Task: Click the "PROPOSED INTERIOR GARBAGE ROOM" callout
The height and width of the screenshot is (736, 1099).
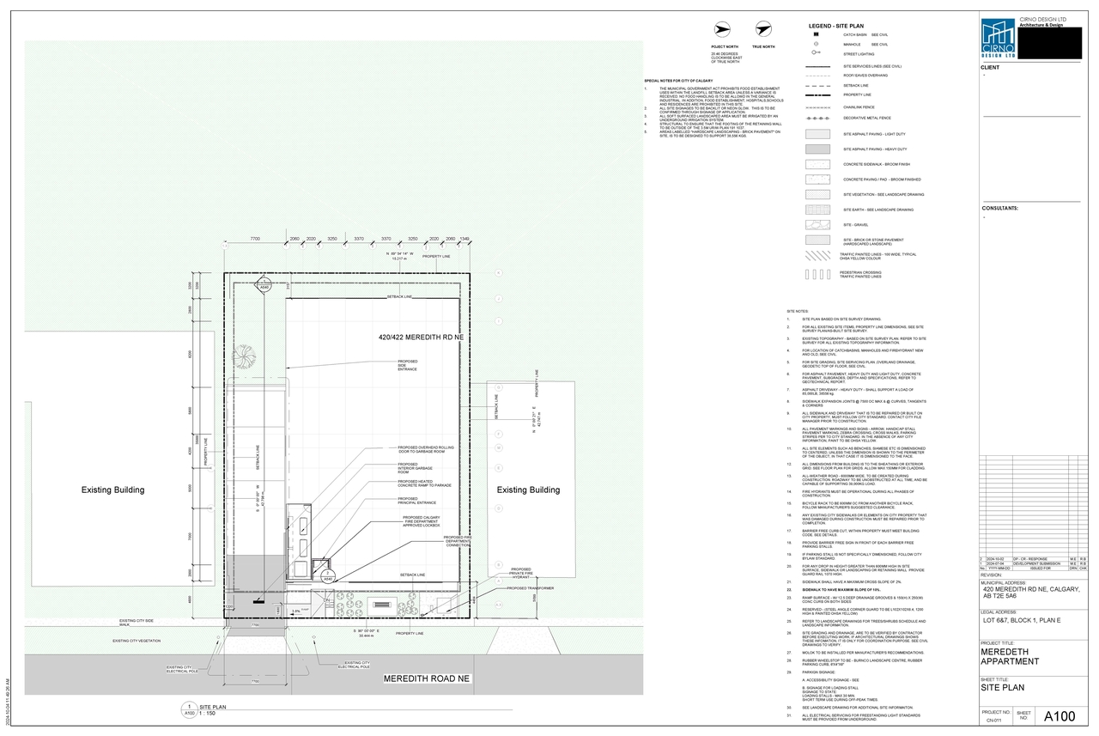Action: click(x=416, y=468)
